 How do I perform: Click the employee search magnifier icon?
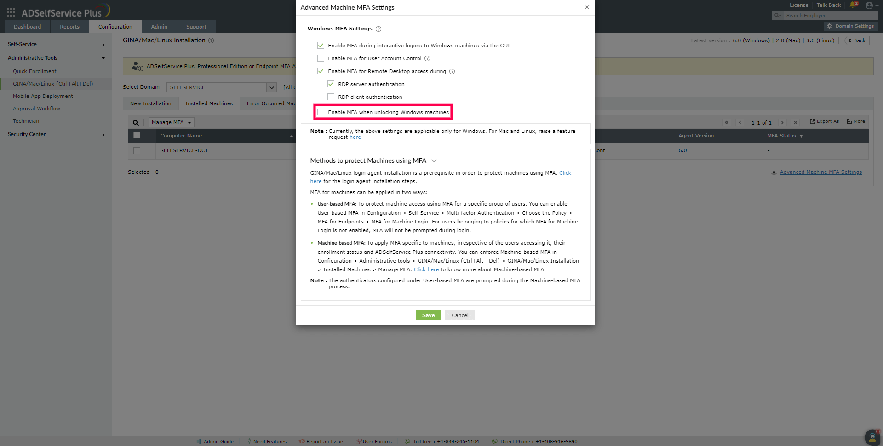point(777,15)
